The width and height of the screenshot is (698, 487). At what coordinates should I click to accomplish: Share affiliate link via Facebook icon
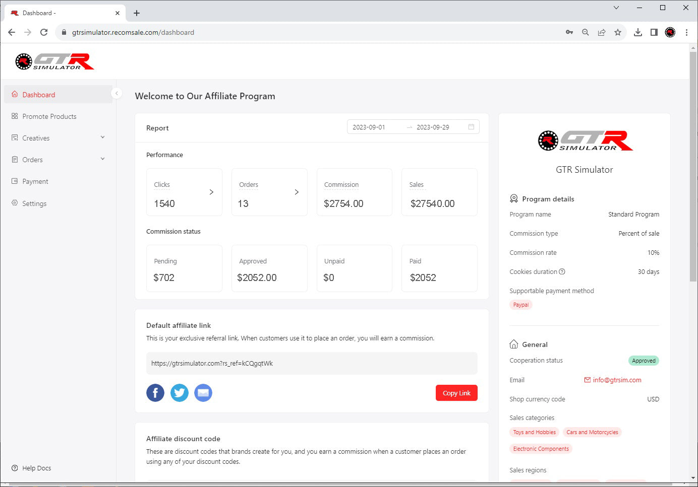point(155,393)
